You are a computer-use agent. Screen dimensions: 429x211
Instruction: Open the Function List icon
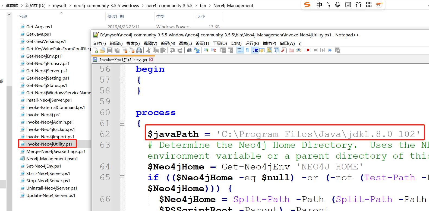[284, 50]
